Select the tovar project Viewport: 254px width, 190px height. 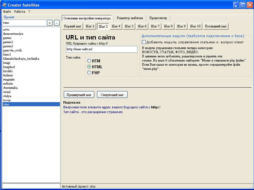coord(31,100)
